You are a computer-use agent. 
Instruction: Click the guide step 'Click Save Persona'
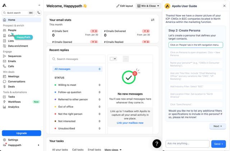point(195,104)
